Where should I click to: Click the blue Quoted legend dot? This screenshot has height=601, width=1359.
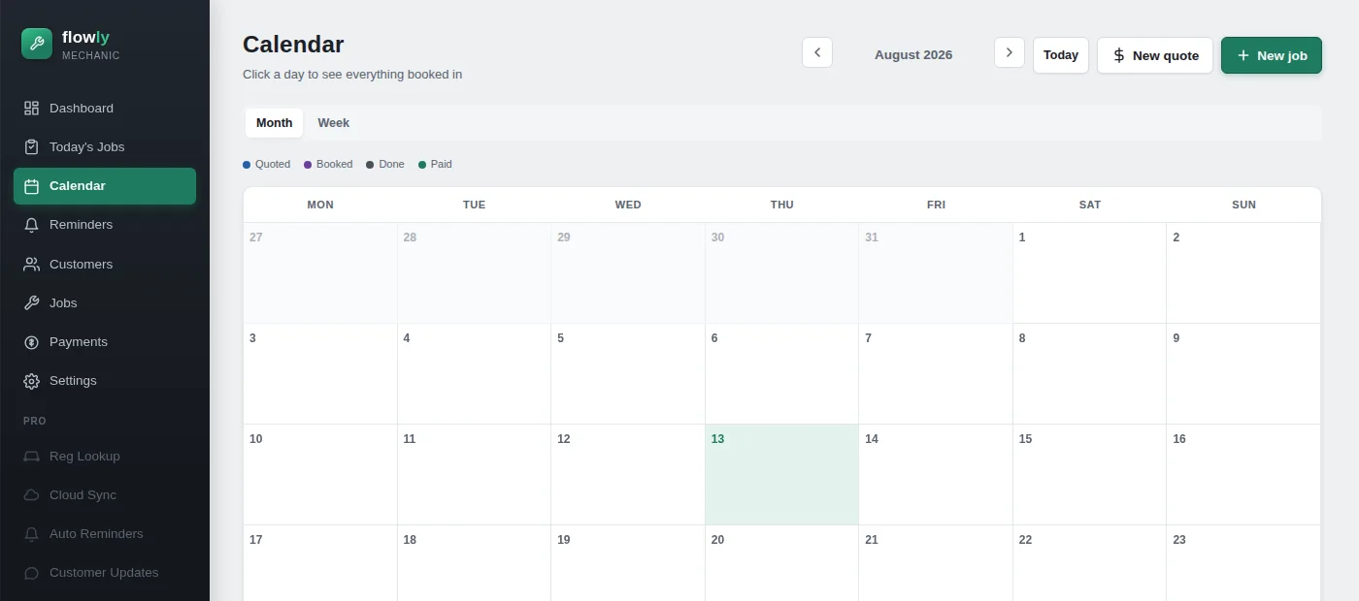pos(247,165)
